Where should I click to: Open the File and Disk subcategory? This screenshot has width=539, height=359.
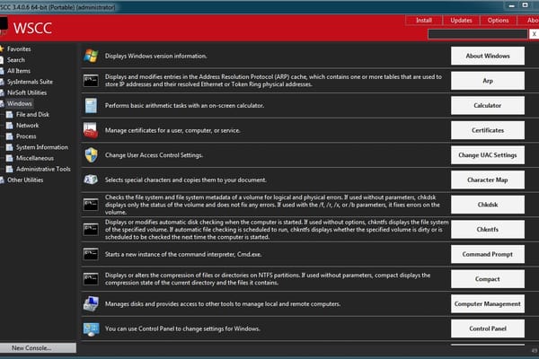(x=32, y=114)
